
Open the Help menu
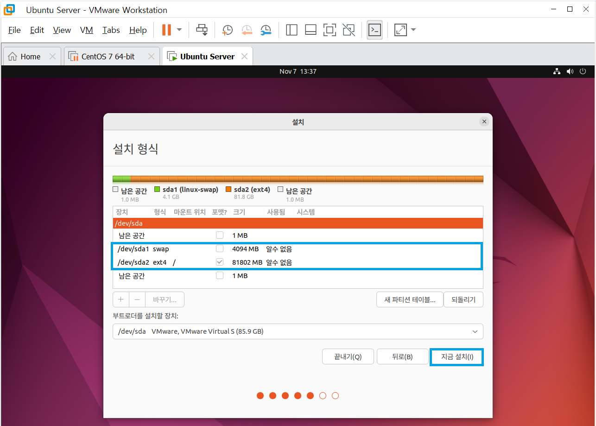138,30
